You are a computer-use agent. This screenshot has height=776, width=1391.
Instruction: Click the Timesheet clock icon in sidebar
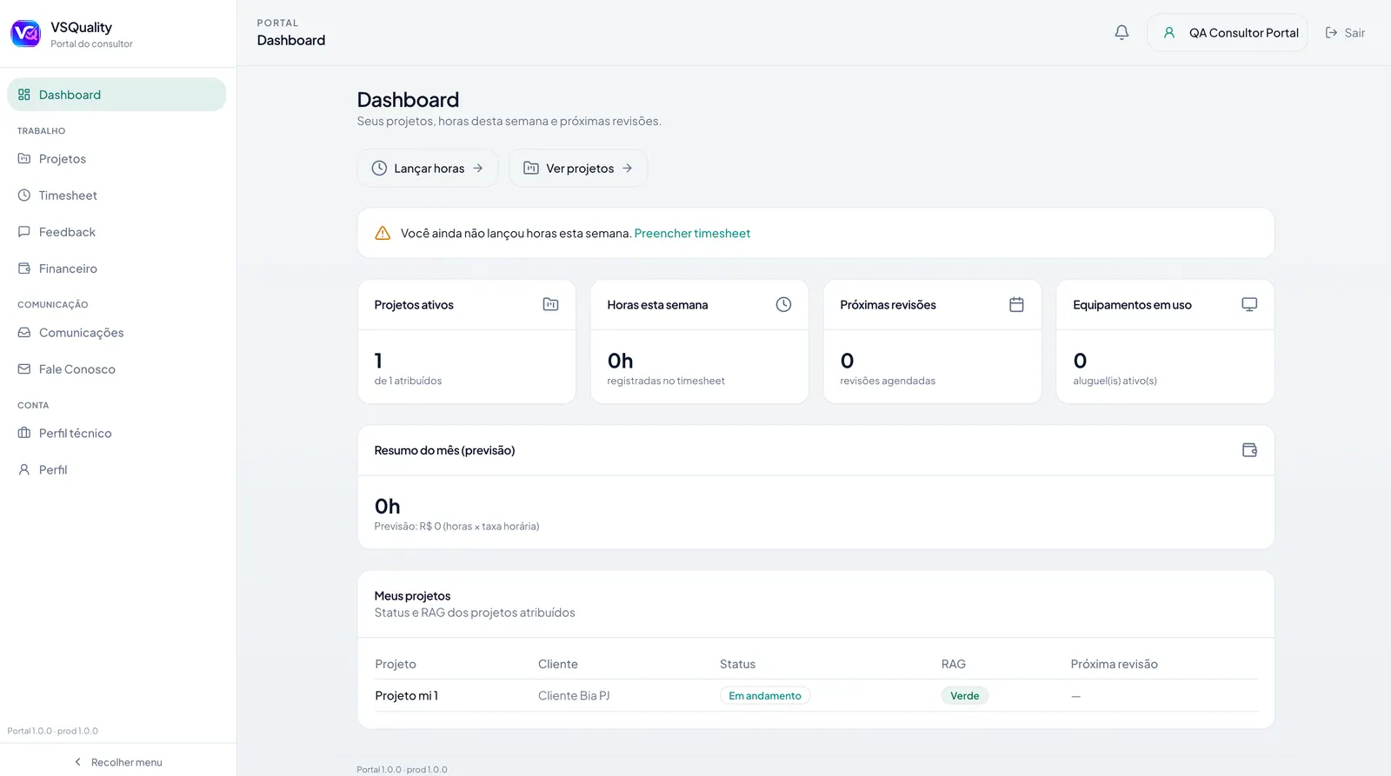point(24,196)
